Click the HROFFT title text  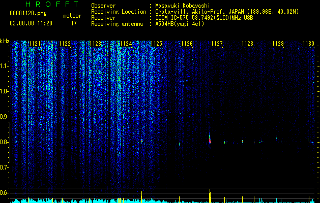(x=52, y=4)
